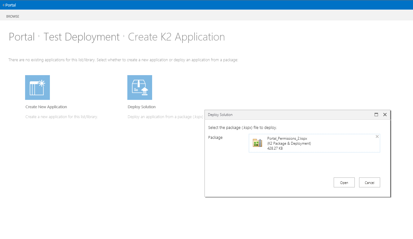Screen dimensions: 413x239
Task: Click the "(K2 Package & Deployment)" text
Action: 289,143
